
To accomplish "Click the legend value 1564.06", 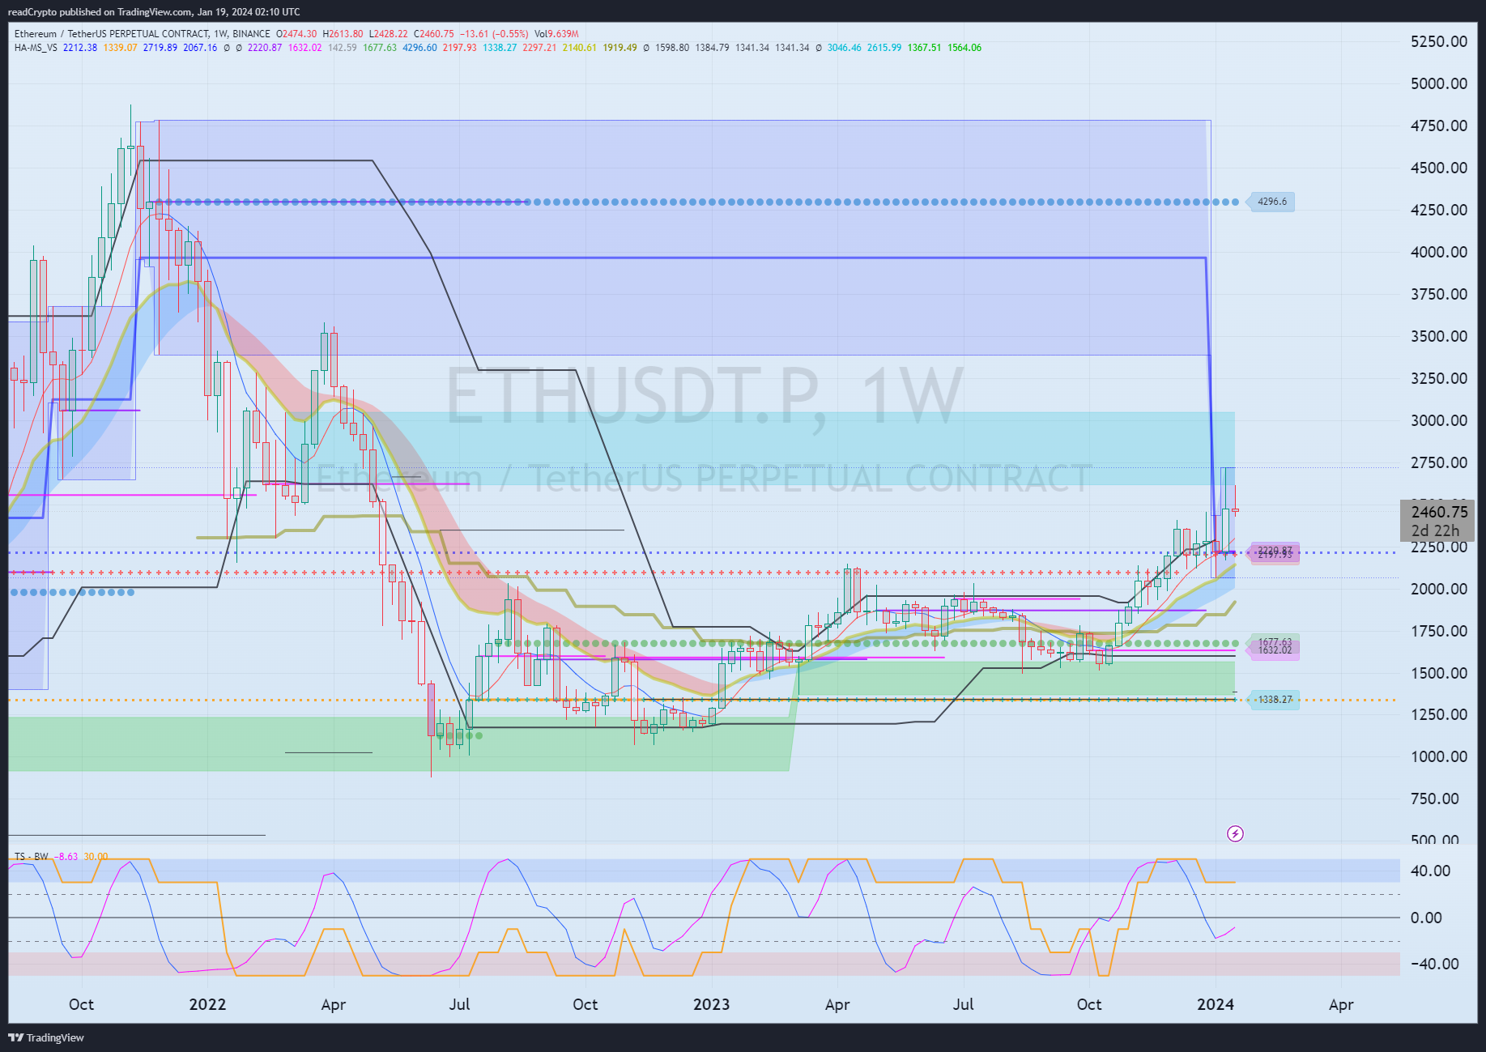I will [x=964, y=48].
